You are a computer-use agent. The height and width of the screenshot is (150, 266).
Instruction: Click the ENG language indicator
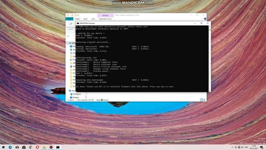click(x=246, y=147)
